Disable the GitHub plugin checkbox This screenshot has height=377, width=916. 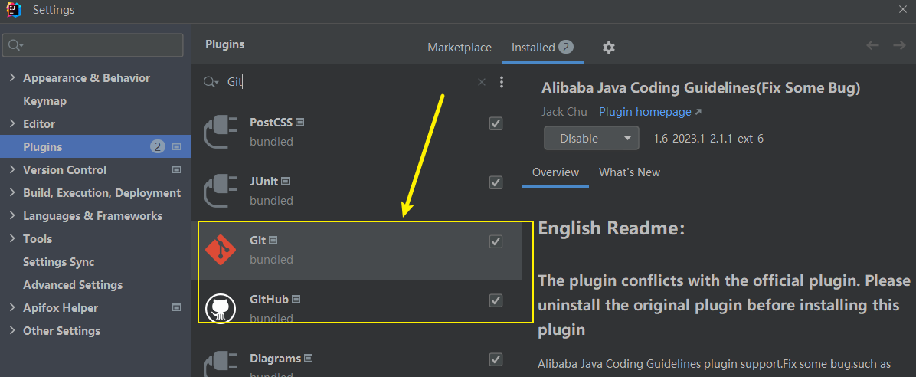point(496,300)
